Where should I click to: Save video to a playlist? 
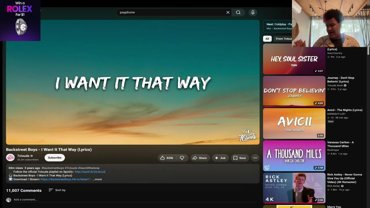[x=239, y=158]
